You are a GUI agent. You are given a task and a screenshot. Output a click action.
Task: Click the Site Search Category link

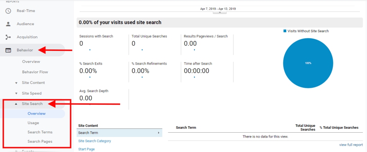[x=95, y=141]
